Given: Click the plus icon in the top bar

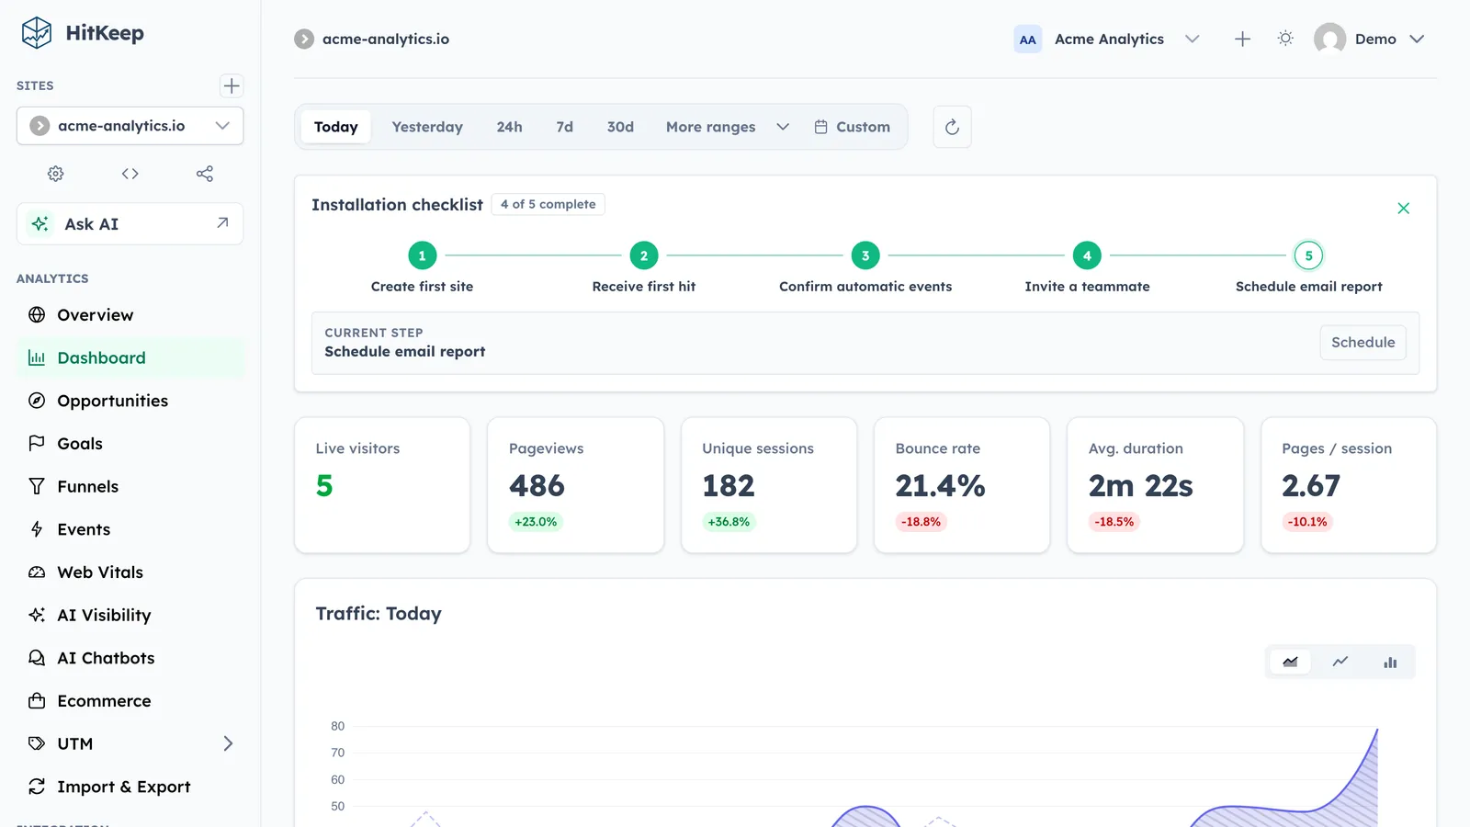Looking at the screenshot, I should [1242, 39].
